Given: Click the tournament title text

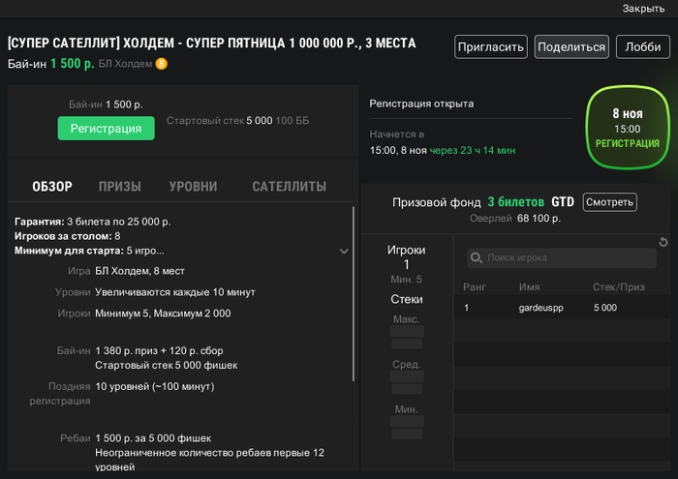Looking at the screenshot, I should click(212, 44).
